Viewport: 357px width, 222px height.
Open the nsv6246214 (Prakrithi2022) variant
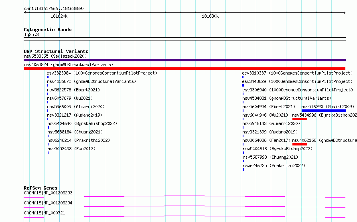coord(79,140)
